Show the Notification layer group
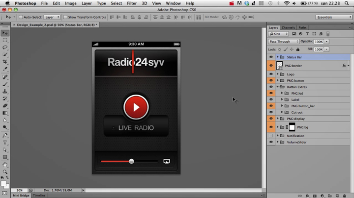 tap(271, 136)
